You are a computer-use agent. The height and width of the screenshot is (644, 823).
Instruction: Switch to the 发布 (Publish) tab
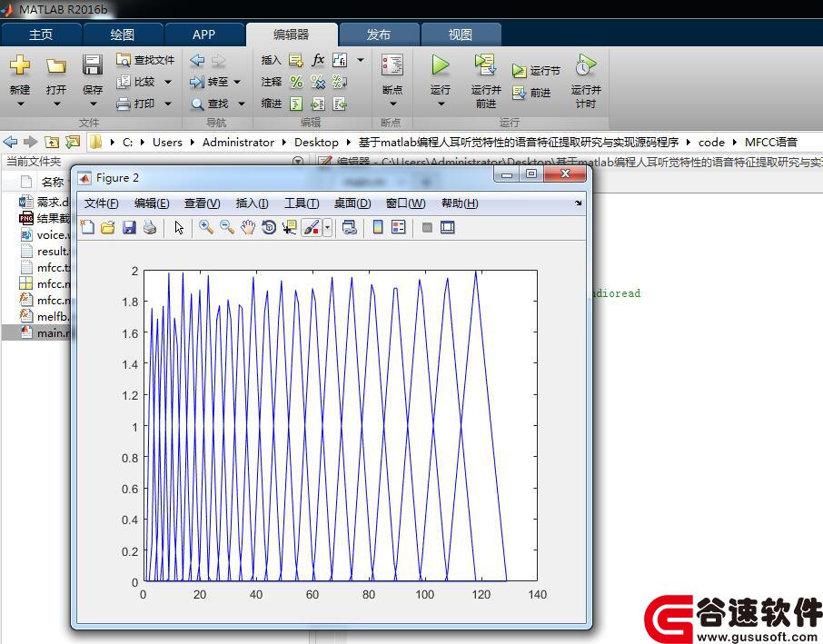[379, 35]
